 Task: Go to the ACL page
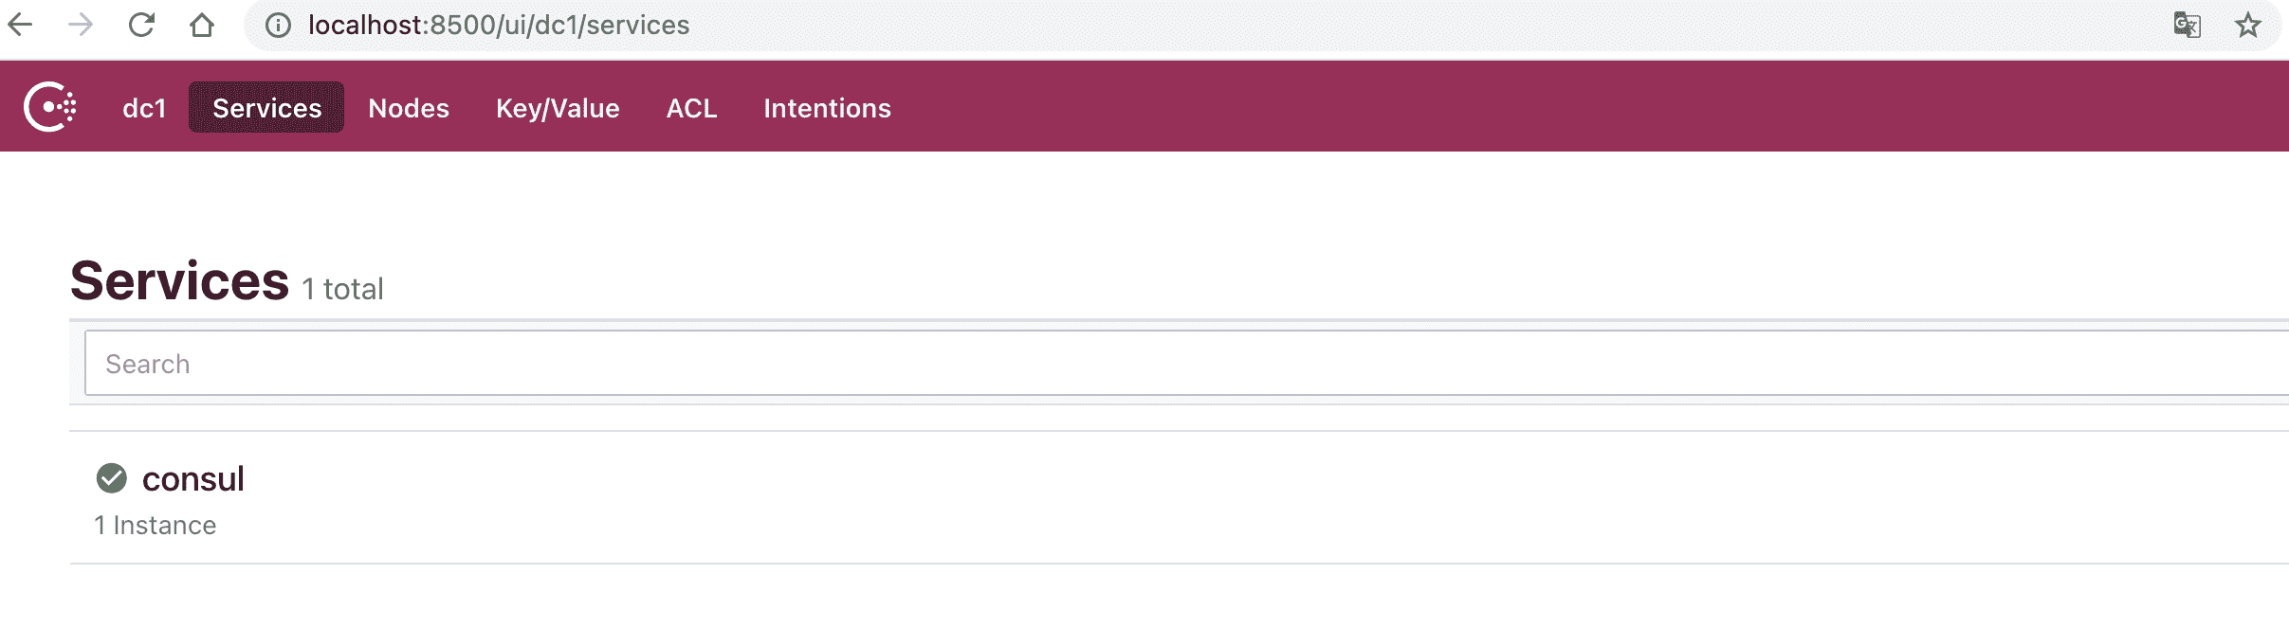(x=691, y=108)
